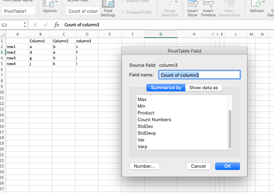Refresh the PivotTable data
This screenshot has width=274, height=193.
coord(257,7)
